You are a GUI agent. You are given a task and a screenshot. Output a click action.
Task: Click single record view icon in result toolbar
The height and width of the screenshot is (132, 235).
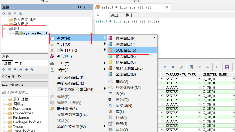click(x=192, y=67)
